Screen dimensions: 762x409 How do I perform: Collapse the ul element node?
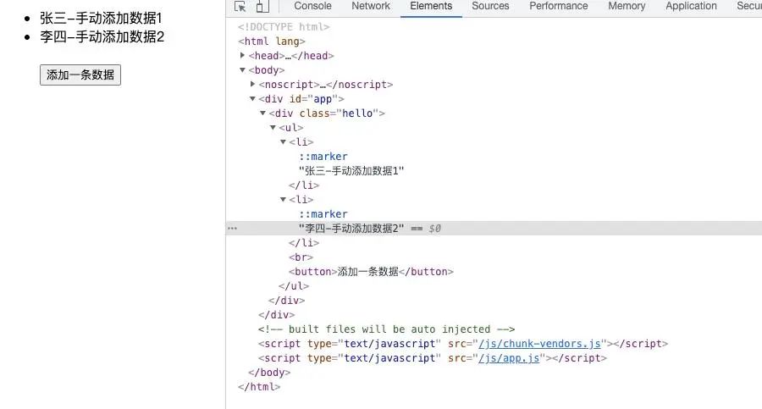[273, 127]
